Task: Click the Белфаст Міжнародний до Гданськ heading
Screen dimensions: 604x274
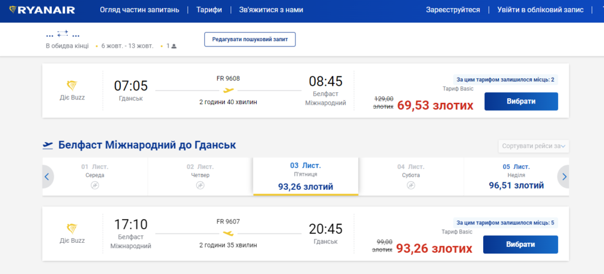Action: (147, 145)
